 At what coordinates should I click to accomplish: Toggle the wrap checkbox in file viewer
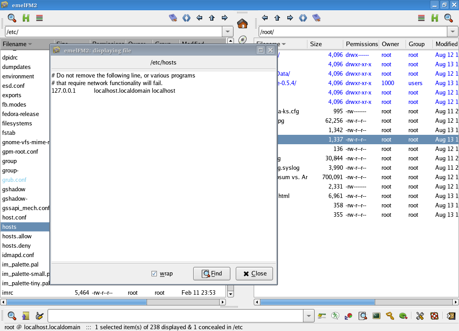(154, 274)
